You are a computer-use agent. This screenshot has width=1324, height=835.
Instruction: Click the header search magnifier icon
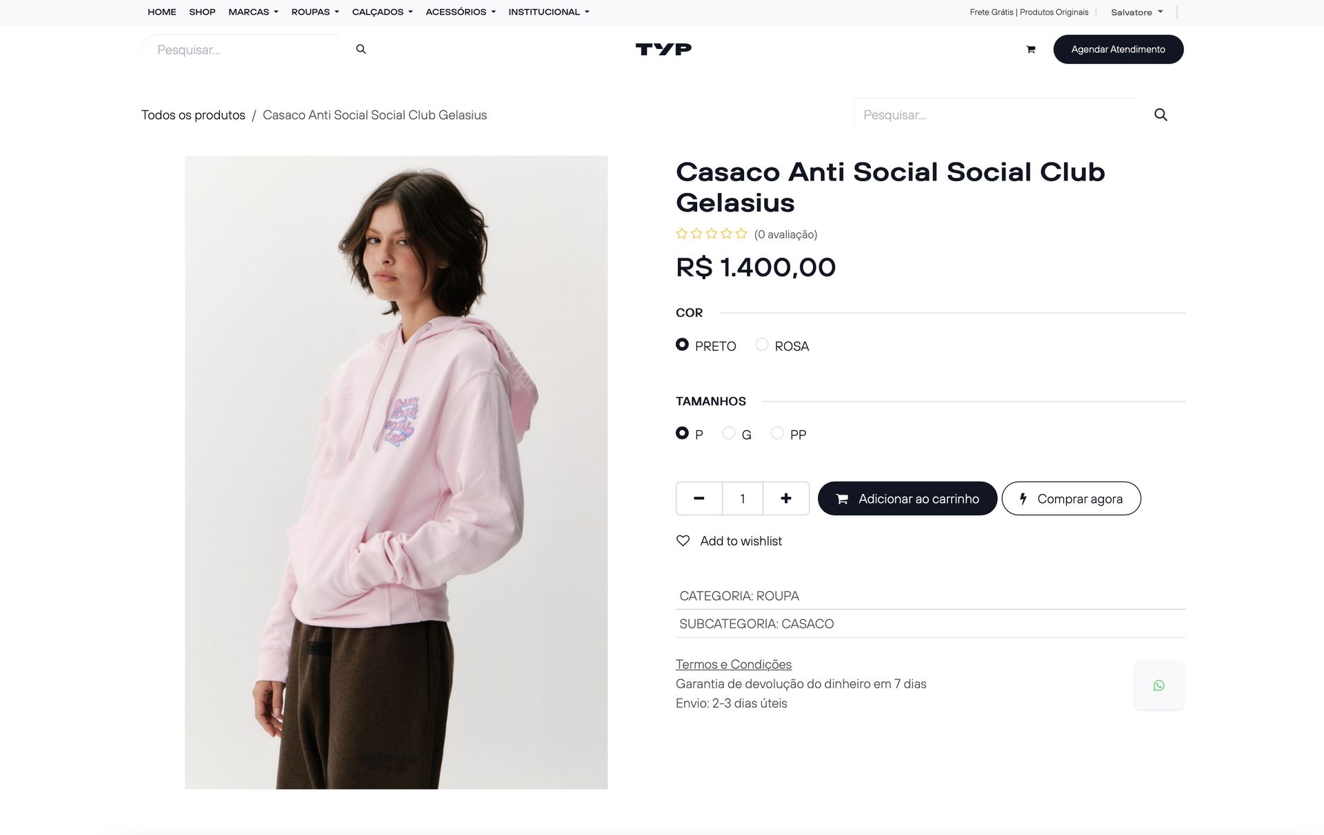361,49
